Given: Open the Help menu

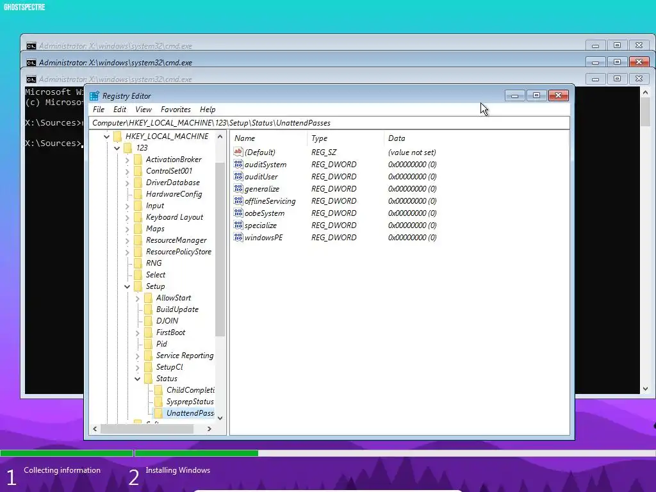Looking at the screenshot, I should [208, 109].
